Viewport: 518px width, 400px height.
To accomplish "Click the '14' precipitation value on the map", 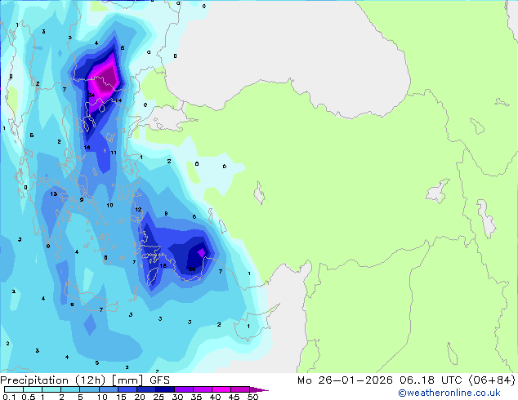I will coord(118,100).
